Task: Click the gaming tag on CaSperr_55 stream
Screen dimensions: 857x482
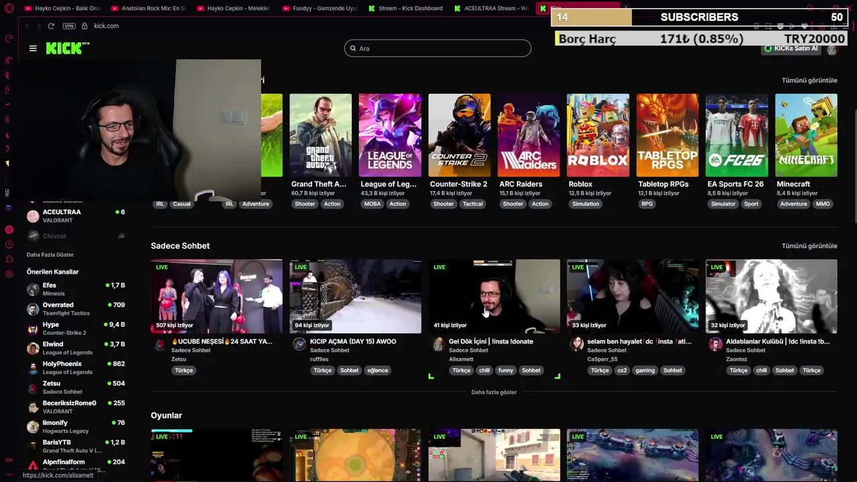Action: click(645, 370)
